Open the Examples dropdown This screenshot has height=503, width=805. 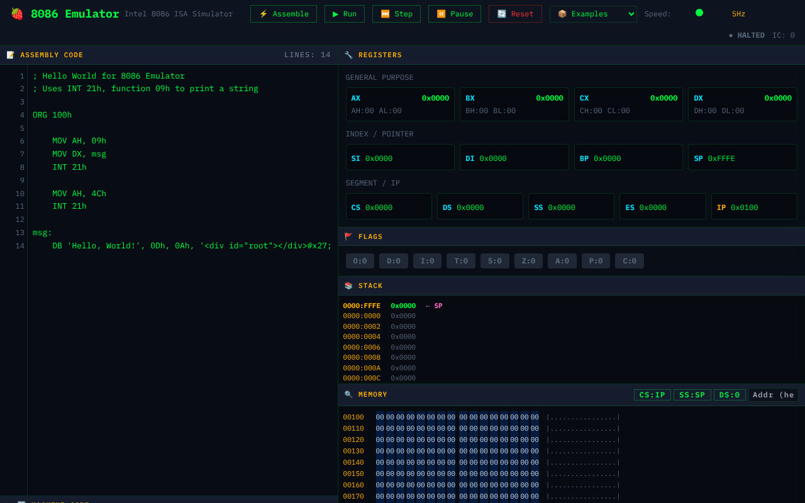click(x=593, y=14)
